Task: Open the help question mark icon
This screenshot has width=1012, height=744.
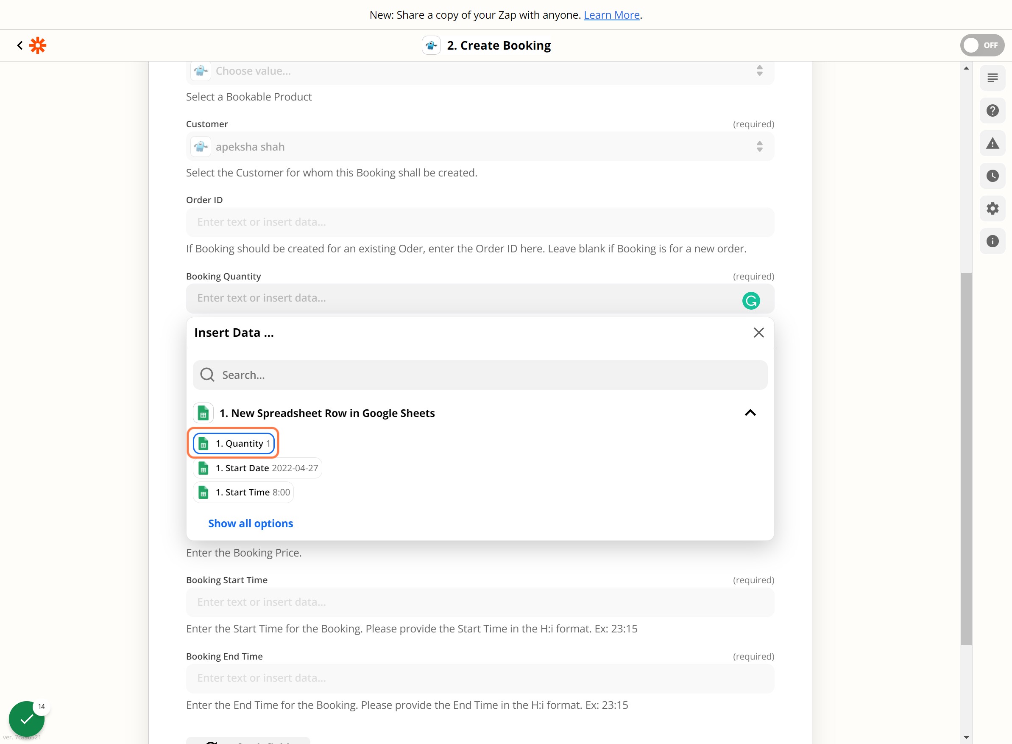Action: tap(992, 111)
